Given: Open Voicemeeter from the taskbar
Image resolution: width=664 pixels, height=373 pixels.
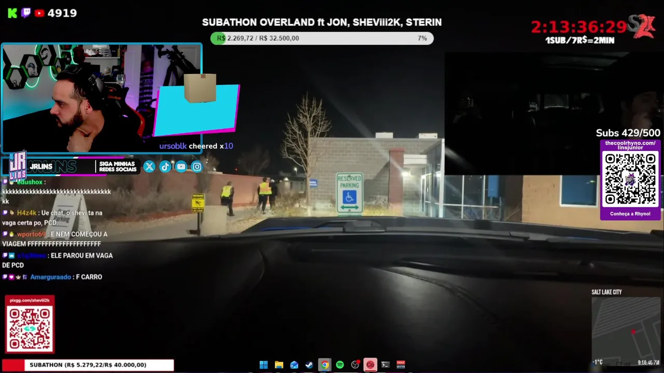Looking at the screenshot, I should click(x=400, y=365).
